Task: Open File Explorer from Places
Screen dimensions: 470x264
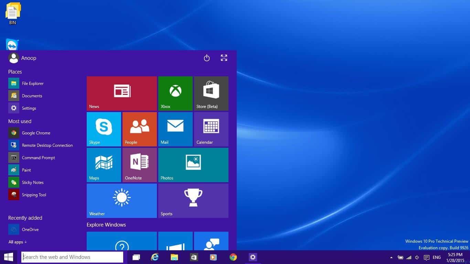Action: pyautogui.click(x=26, y=83)
